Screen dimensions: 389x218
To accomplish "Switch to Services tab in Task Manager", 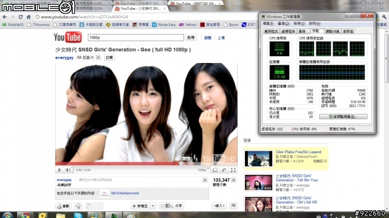I will [x=303, y=31].
